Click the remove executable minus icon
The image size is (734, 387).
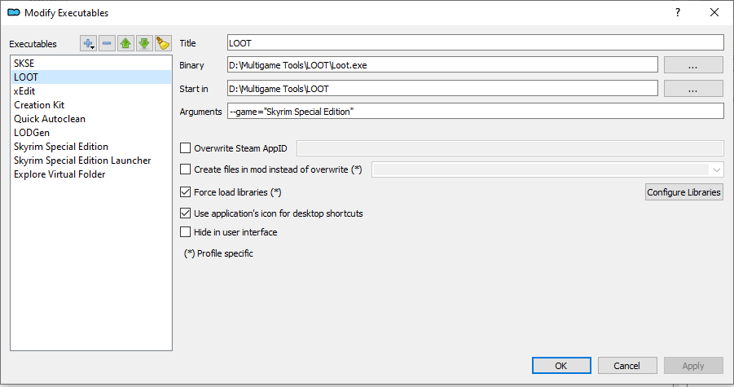click(x=107, y=43)
